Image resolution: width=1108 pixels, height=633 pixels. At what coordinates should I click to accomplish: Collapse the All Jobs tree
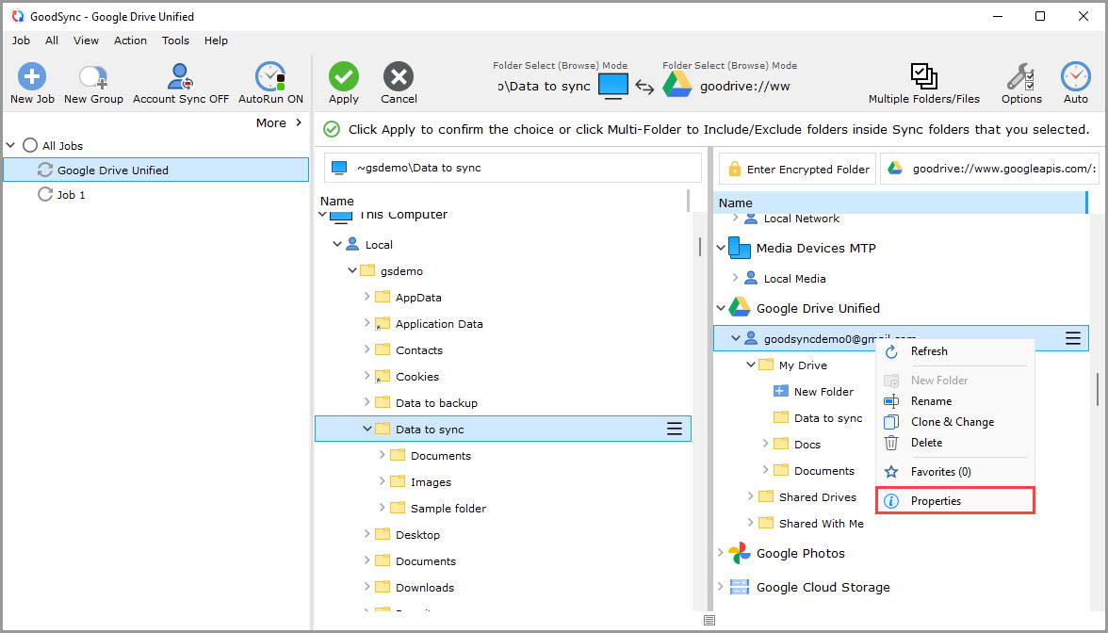10,145
